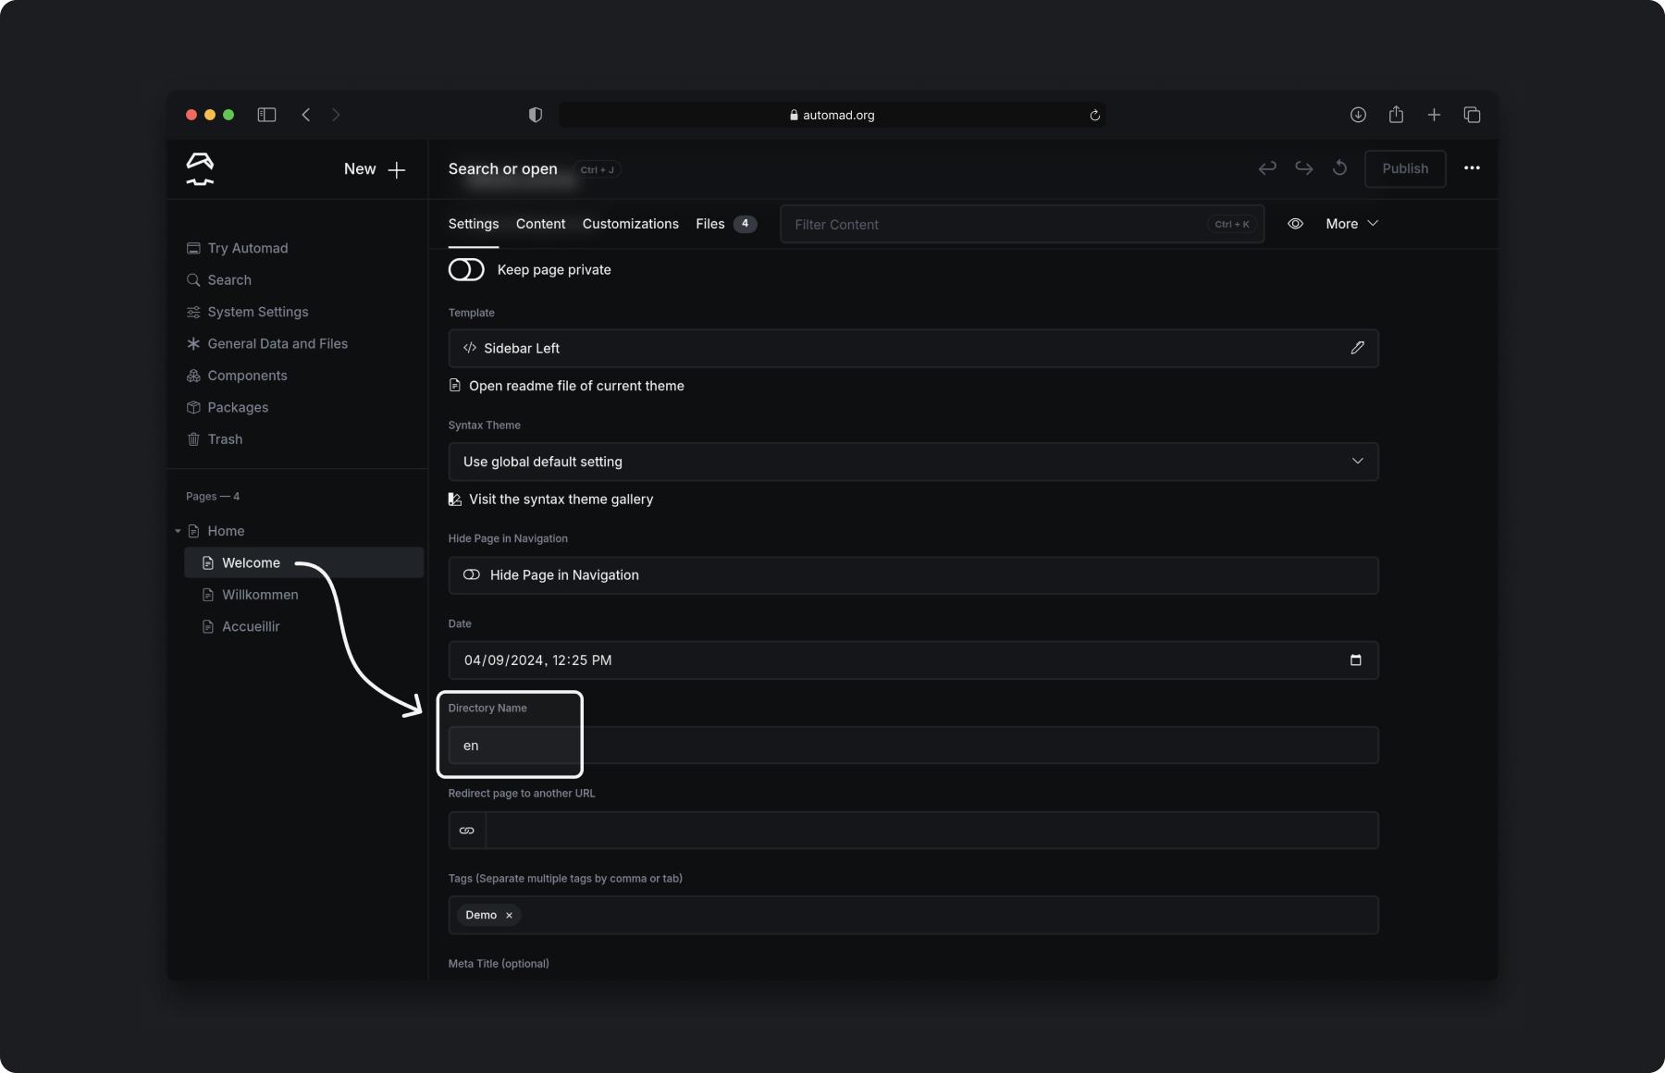This screenshot has height=1073, width=1665.
Task: Click the Automad logo icon
Action: pos(200,169)
